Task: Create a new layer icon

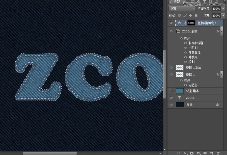Action: (212, 153)
